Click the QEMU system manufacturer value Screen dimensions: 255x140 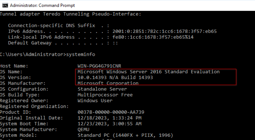pos(83,129)
